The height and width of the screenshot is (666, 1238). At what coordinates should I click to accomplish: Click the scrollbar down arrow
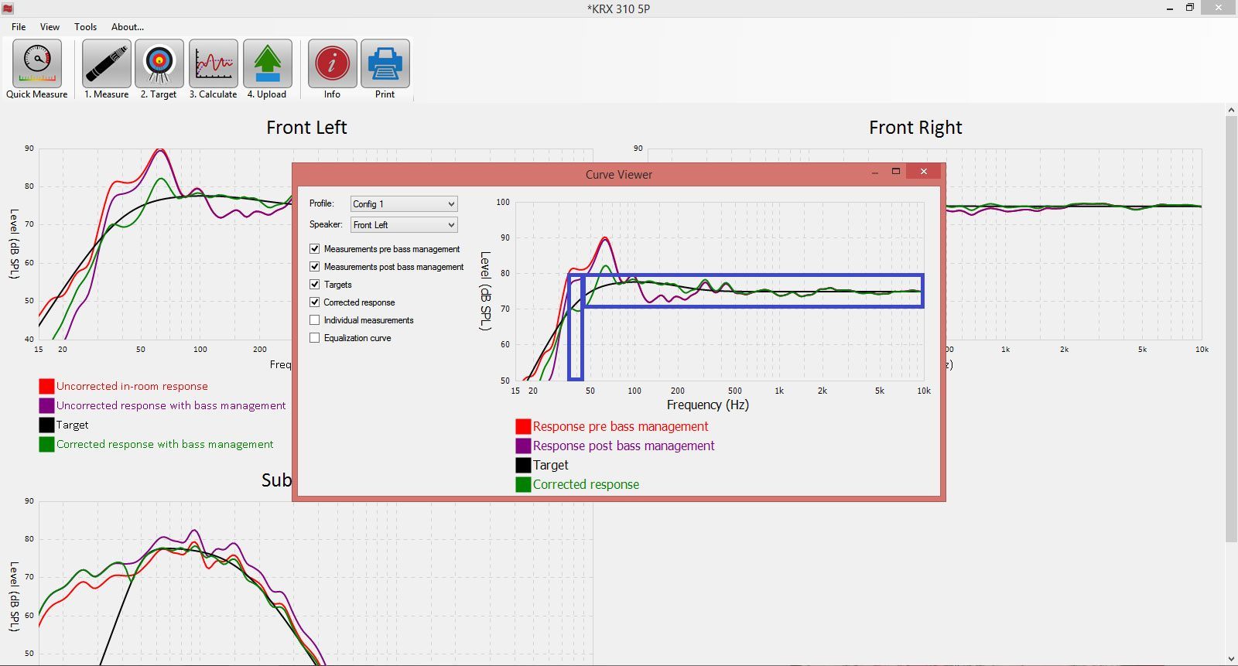coord(1231,659)
